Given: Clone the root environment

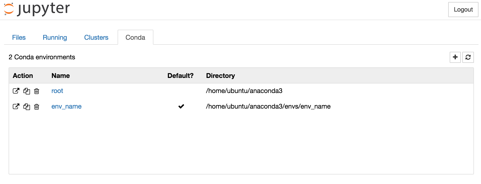Looking at the screenshot, I should 26,91.
